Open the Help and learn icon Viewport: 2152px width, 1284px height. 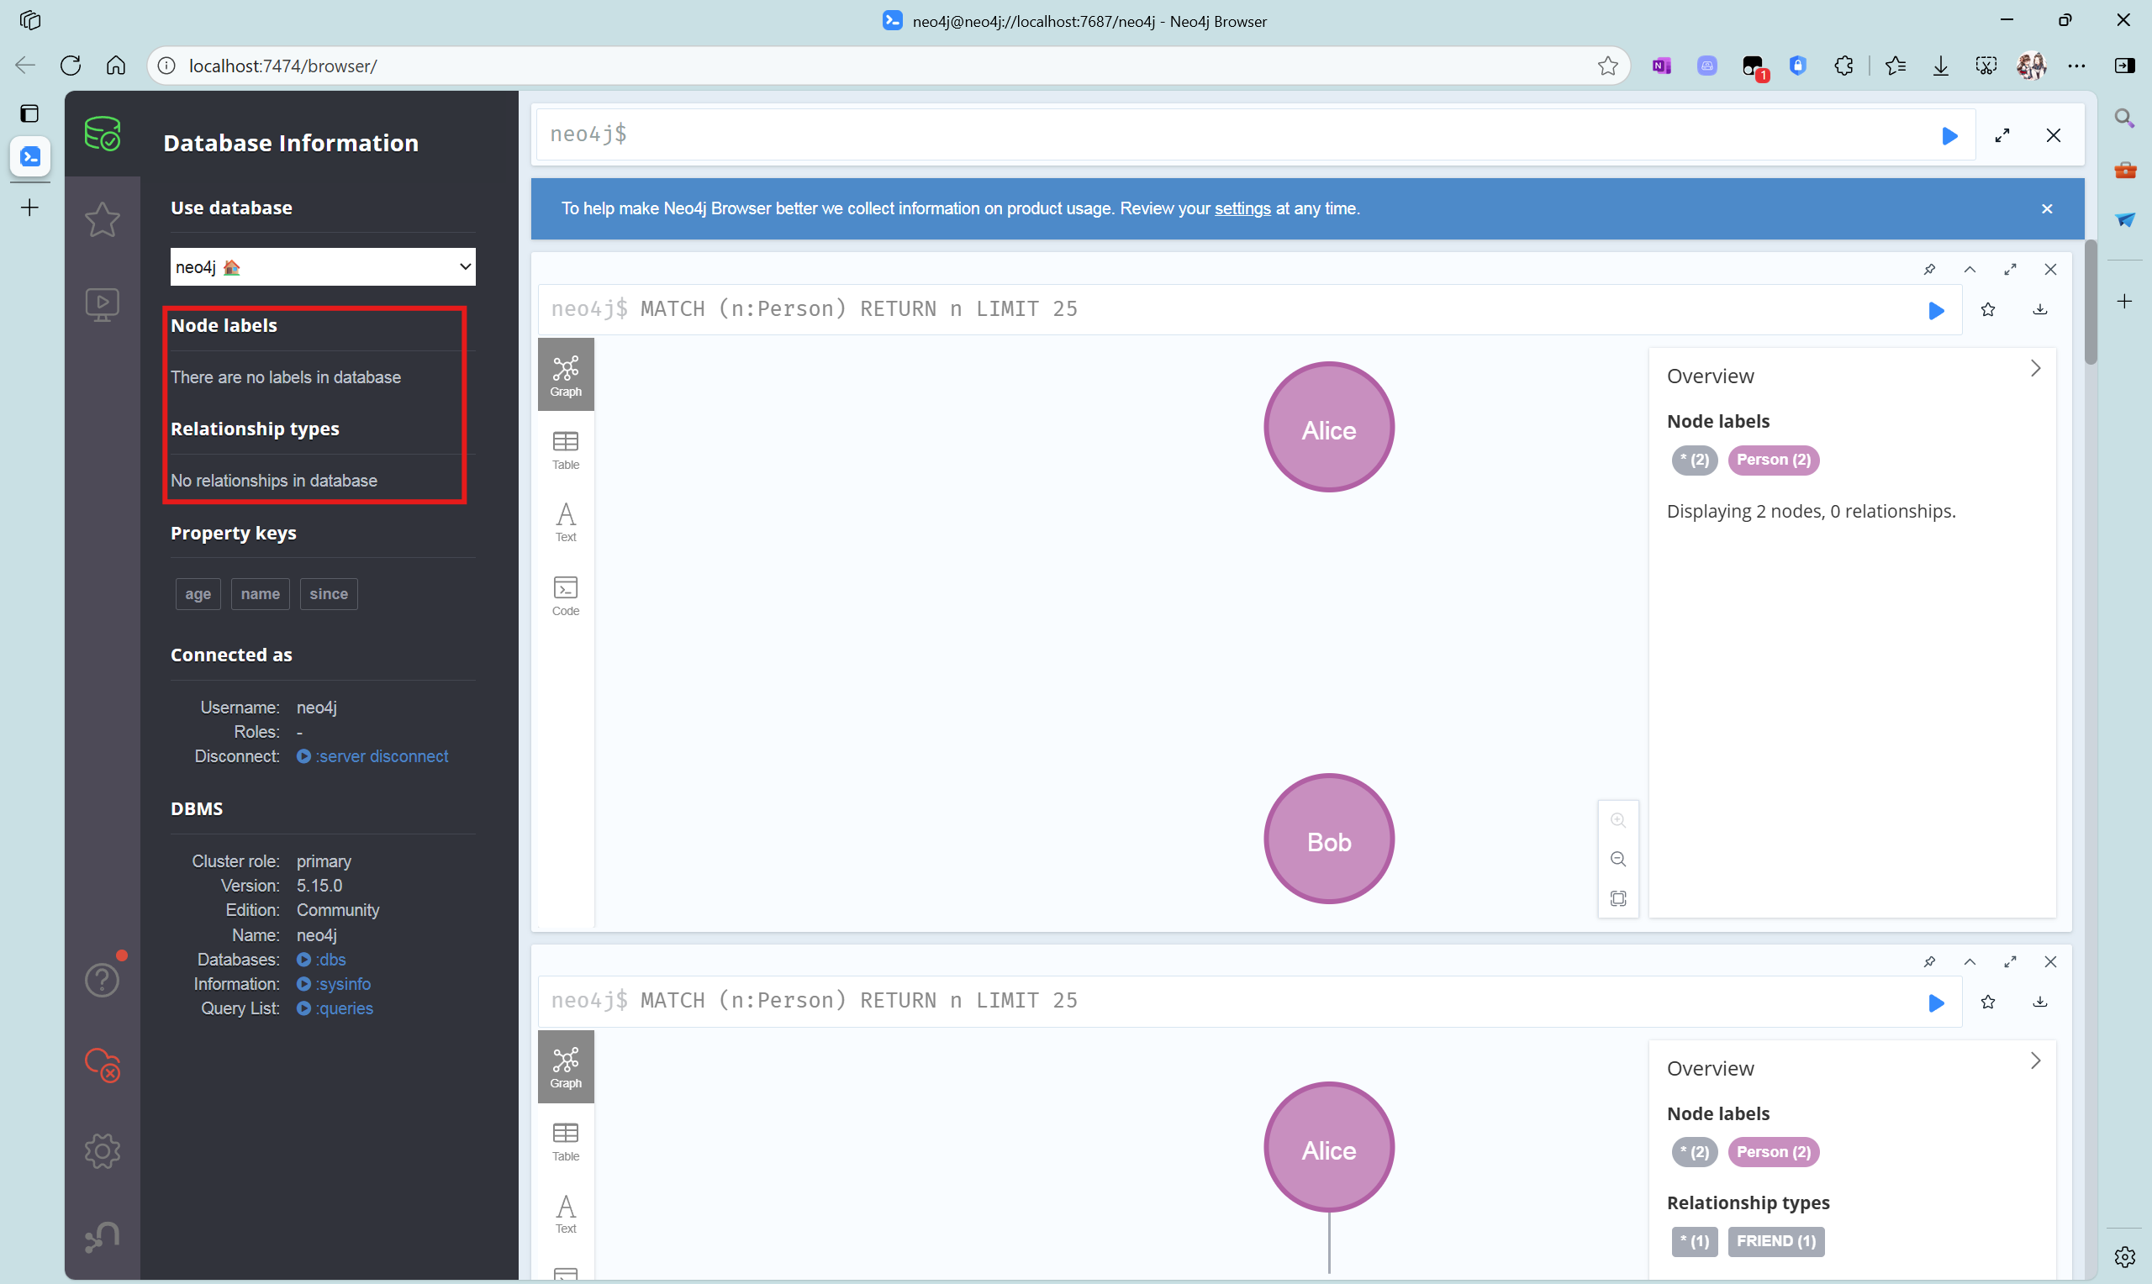[102, 980]
